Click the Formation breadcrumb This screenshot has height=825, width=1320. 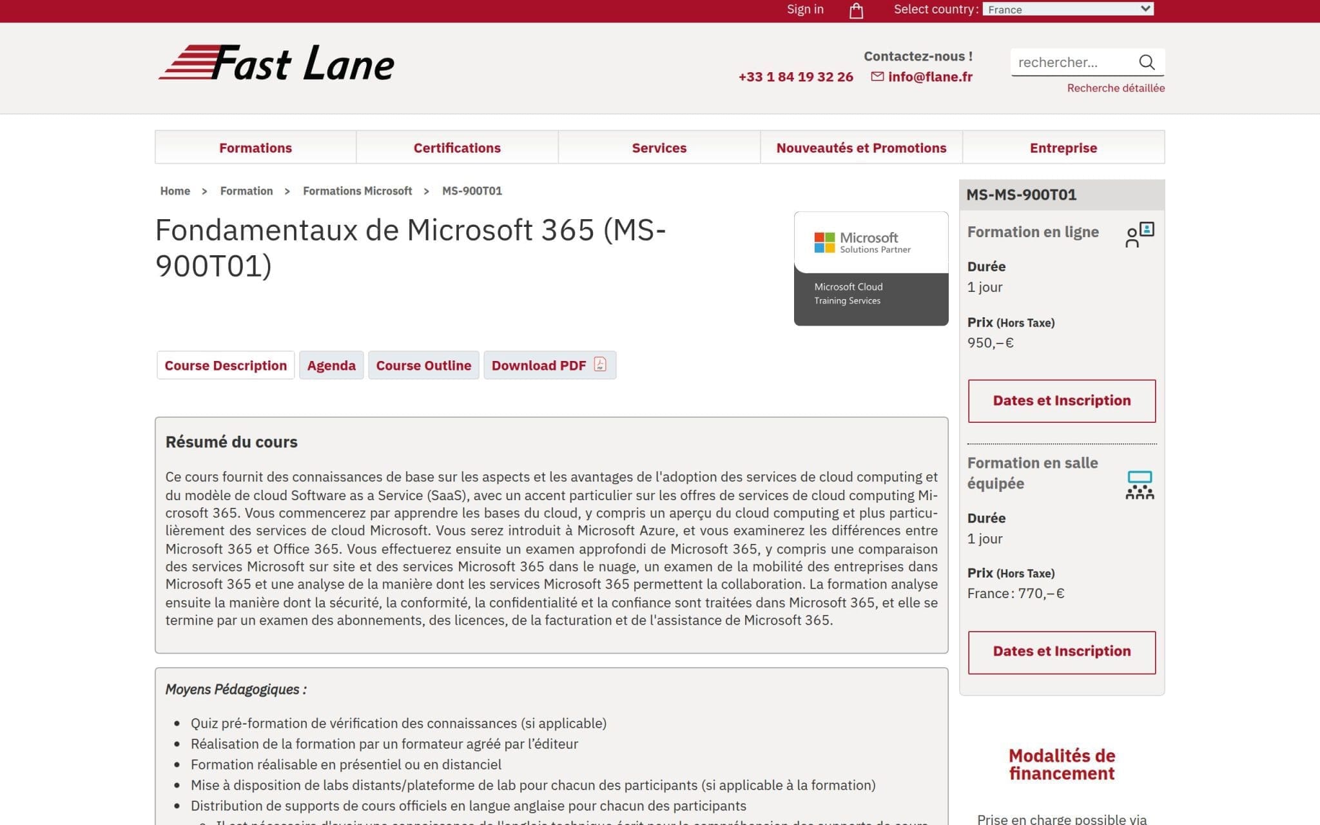(246, 191)
